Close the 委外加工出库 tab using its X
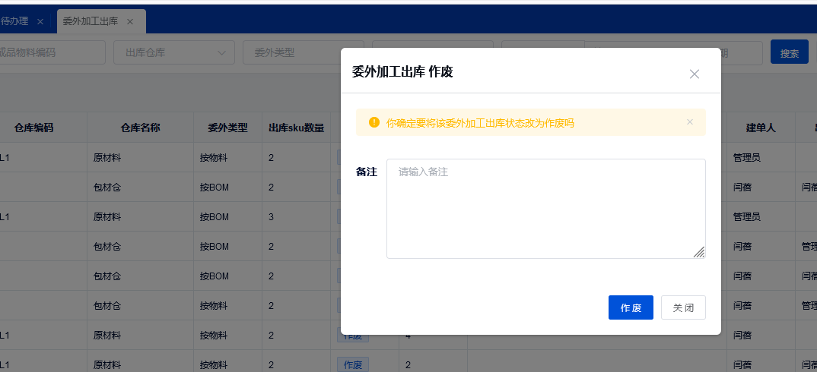Viewport: 817px width, 372px height. (130, 21)
